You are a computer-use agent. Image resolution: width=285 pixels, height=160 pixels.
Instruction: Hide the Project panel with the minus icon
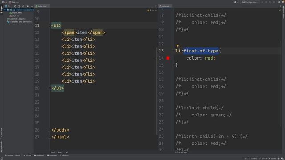tap(32, 6)
